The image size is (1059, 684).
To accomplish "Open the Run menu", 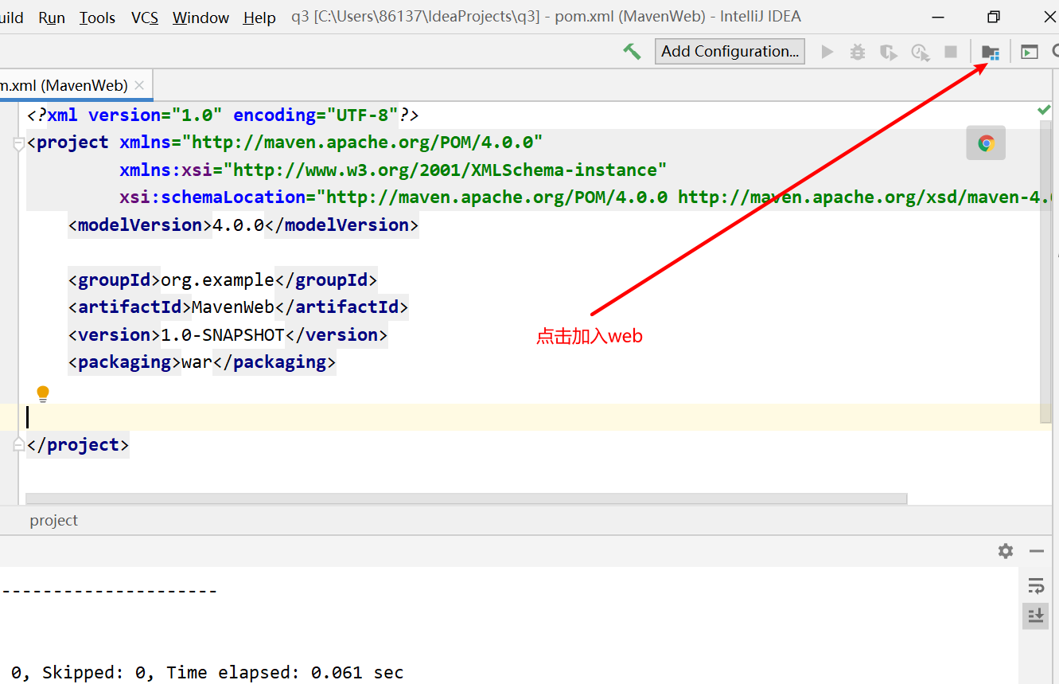I will pos(52,18).
